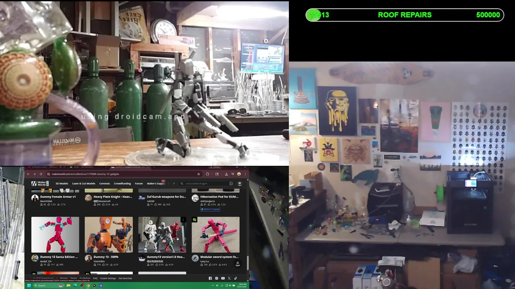Bookmark this page with the star icon
This screenshot has width=515, height=289.
[x=198, y=174]
